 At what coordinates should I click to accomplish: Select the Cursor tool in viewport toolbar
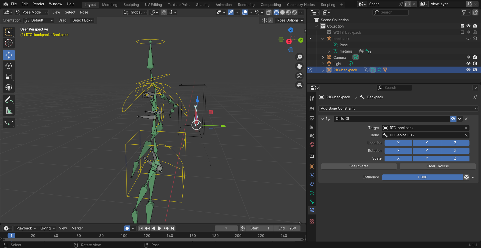click(9, 43)
